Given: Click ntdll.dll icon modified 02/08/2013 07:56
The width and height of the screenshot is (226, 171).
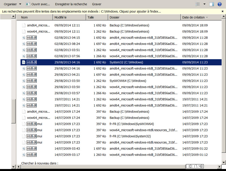Looking at the screenshot, I should (24, 56).
